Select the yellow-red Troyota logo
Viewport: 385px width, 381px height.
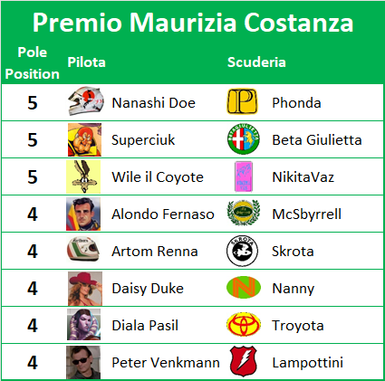coord(243,325)
